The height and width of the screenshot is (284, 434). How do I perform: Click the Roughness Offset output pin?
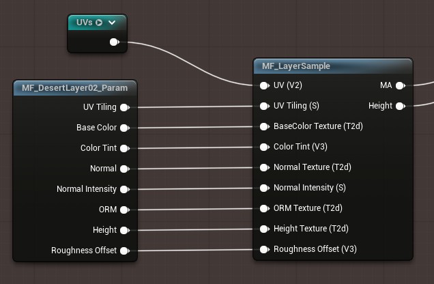(125, 251)
